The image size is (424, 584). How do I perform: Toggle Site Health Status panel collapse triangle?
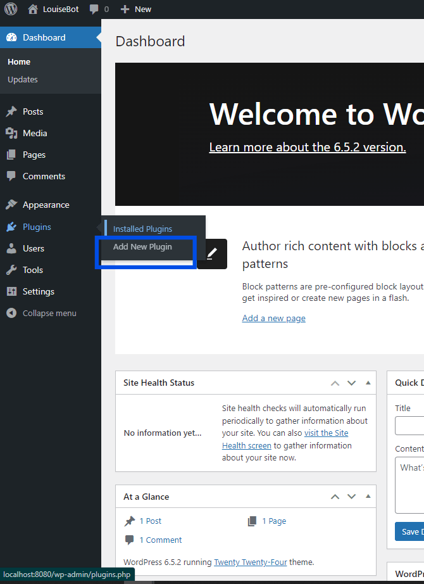point(368,383)
